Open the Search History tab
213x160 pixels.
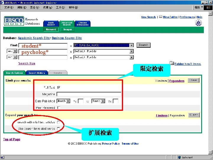(x=37, y=73)
